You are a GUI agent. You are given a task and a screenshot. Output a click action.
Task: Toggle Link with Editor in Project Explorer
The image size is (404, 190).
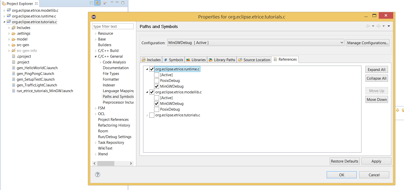pyautogui.click(x=97, y=3)
